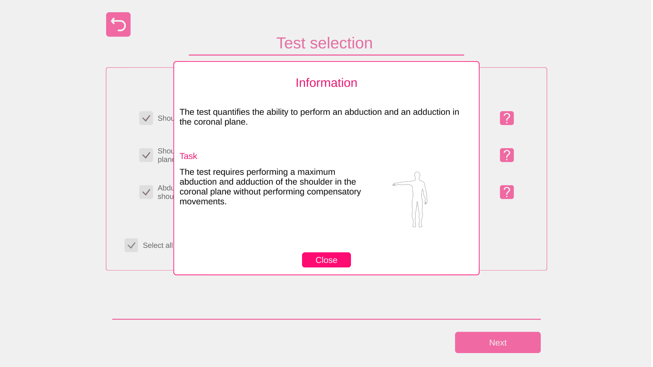Toggle the checkbox beside the 'Shou... plane' test

tap(146, 155)
